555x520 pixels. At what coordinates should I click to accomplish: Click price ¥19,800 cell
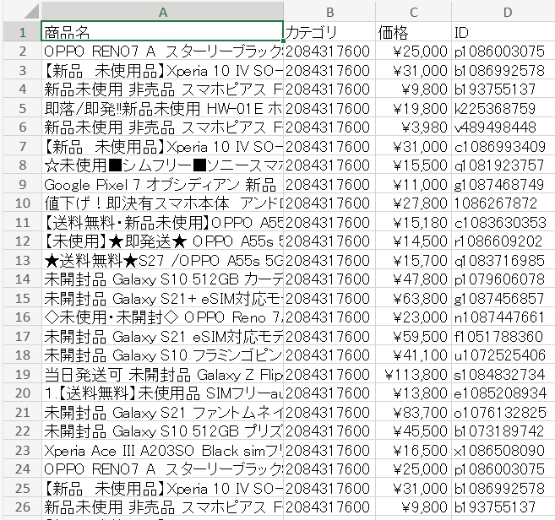click(413, 108)
